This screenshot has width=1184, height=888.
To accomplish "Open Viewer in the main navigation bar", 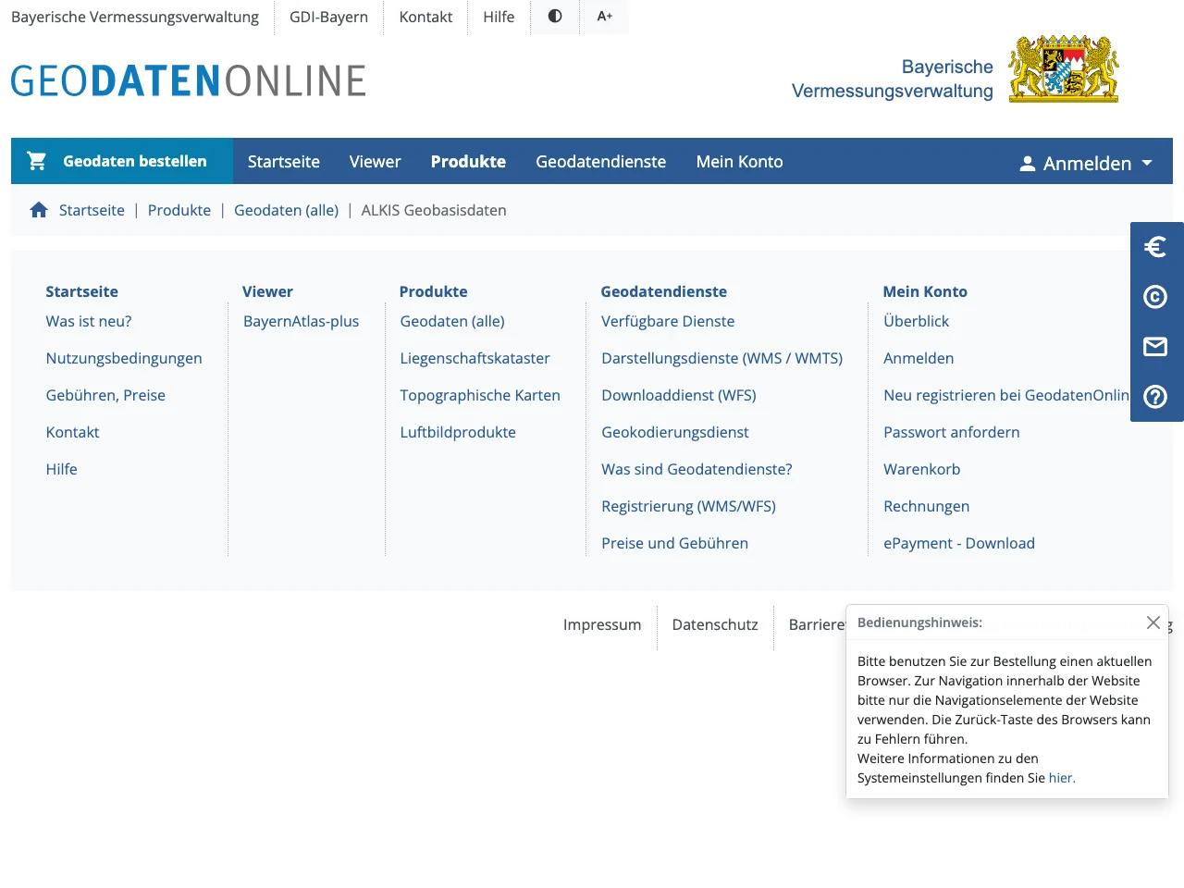I will (376, 162).
